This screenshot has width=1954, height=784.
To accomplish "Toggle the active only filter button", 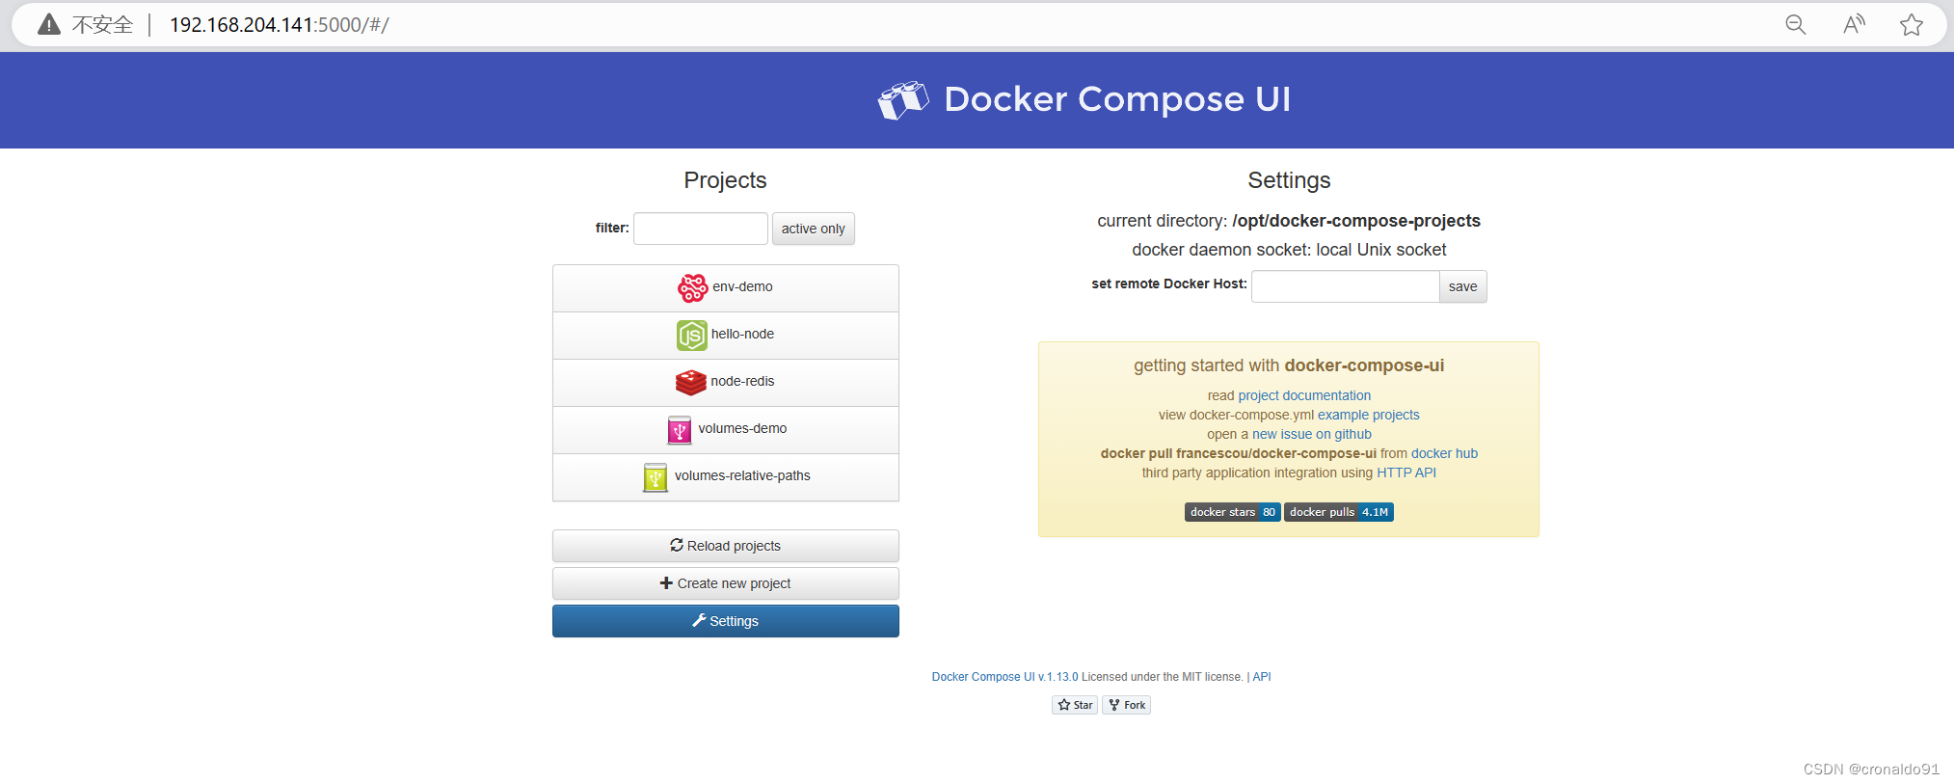I will [813, 229].
